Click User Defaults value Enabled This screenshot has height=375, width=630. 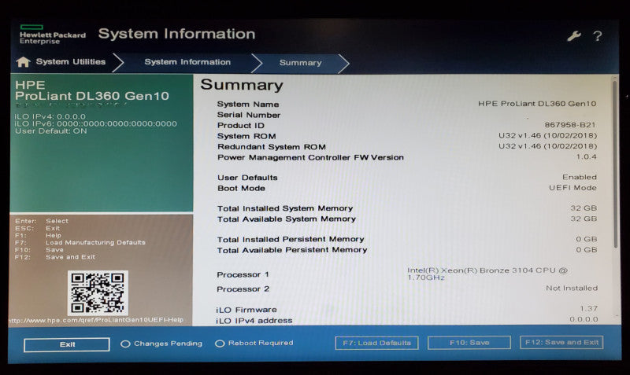580,177
